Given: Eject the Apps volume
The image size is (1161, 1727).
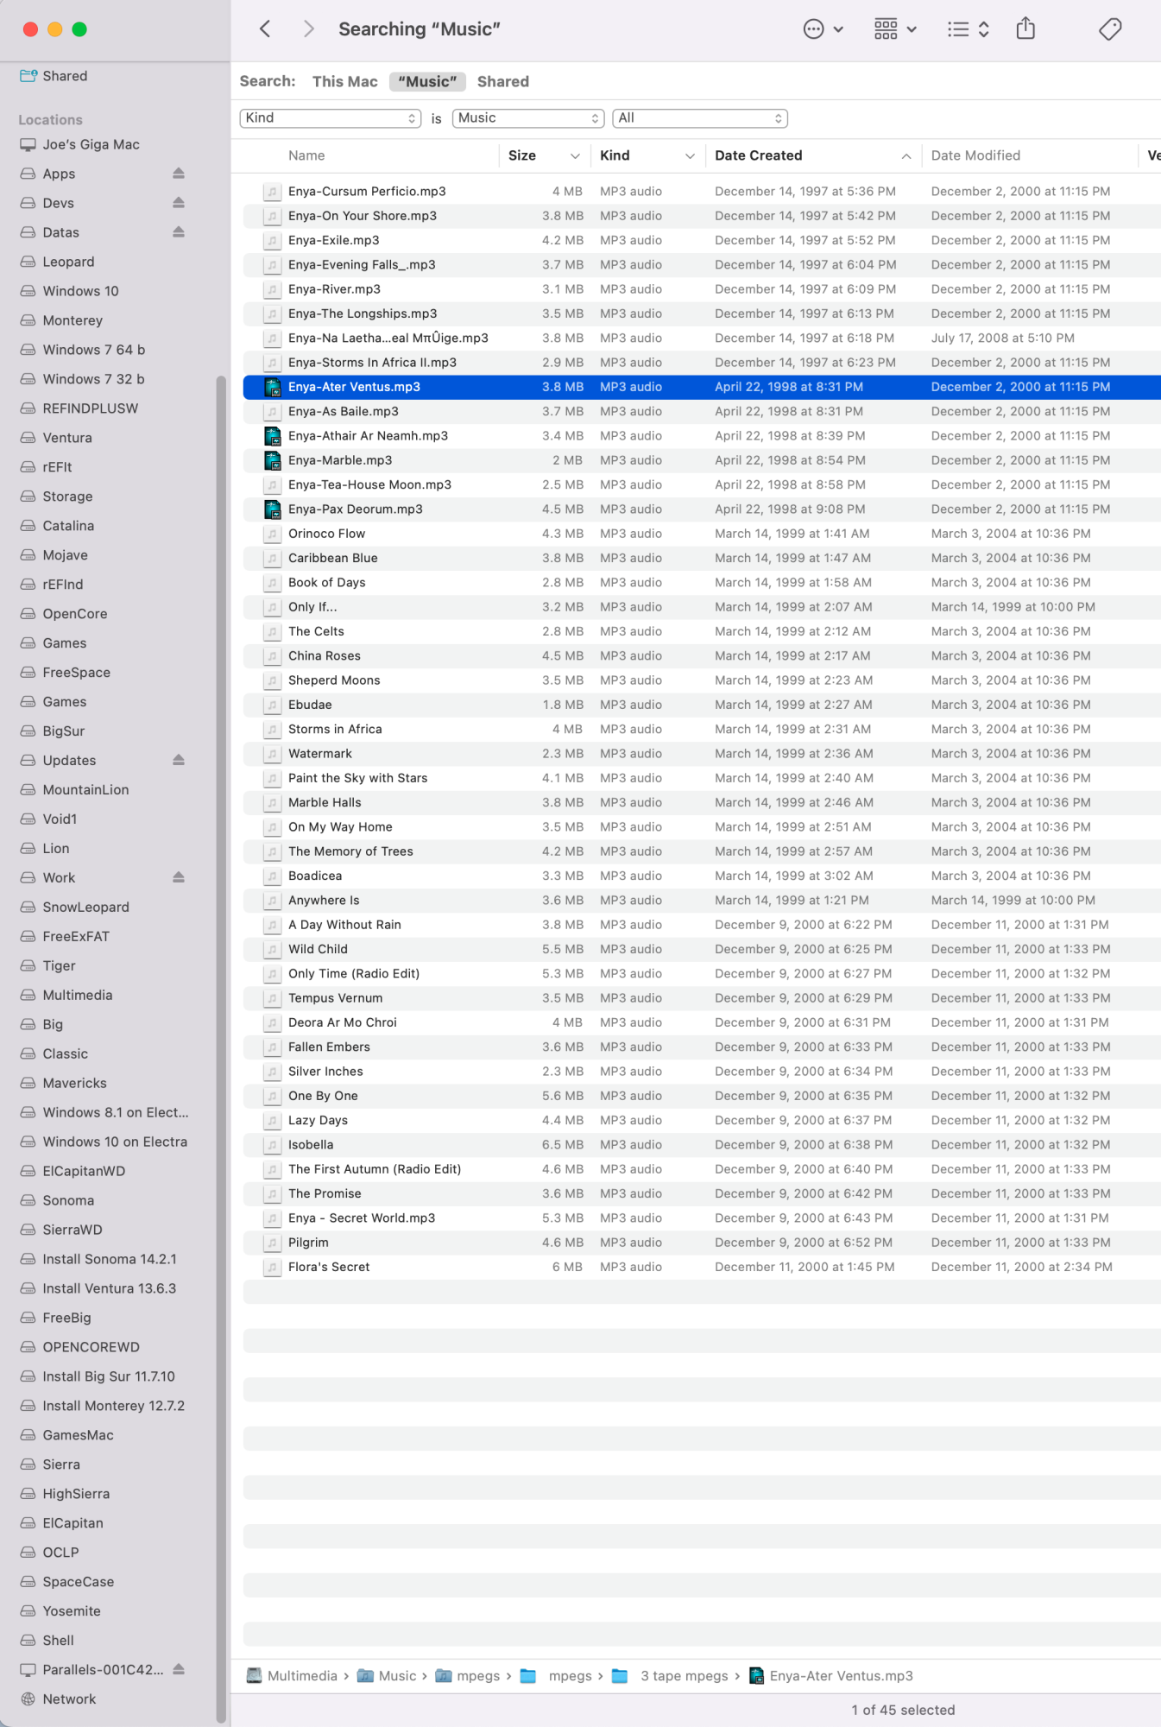Looking at the screenshot, I should click(x=179, y=174).
